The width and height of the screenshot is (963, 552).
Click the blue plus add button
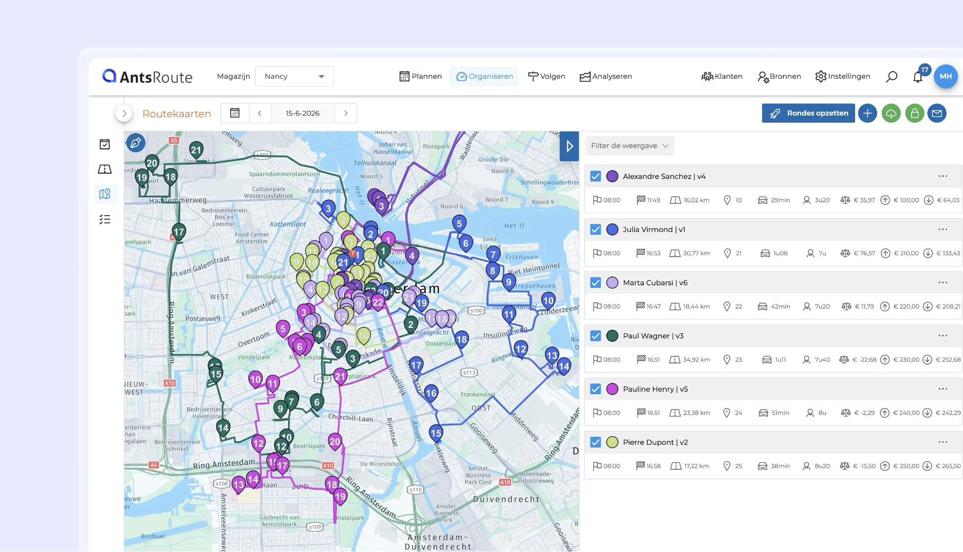[867, 113]
